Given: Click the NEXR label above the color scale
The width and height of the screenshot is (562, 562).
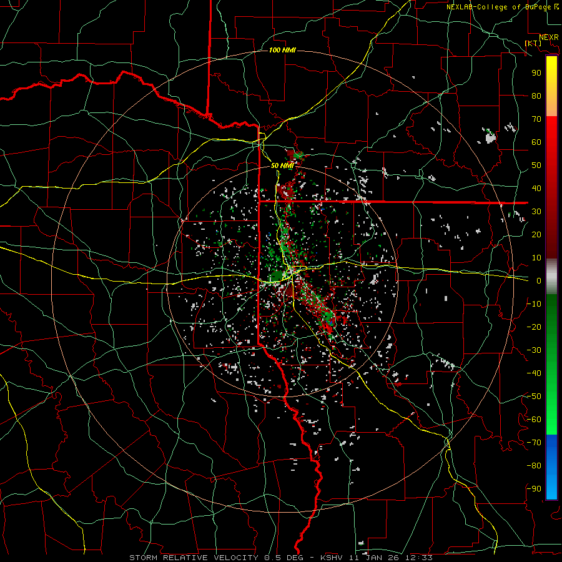Looking at the screenshot, I should [548, 37].
